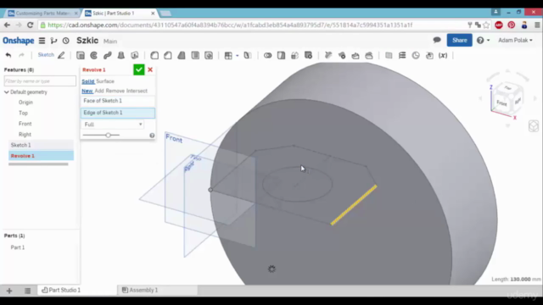Switch to Customizing Parts browser tab

click(x=42, y=14)
